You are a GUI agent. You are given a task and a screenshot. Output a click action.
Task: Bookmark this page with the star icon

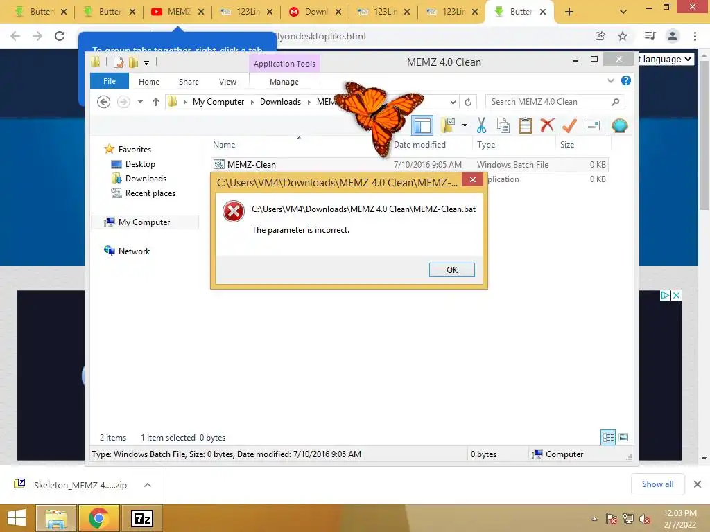(x=623, y=36)
